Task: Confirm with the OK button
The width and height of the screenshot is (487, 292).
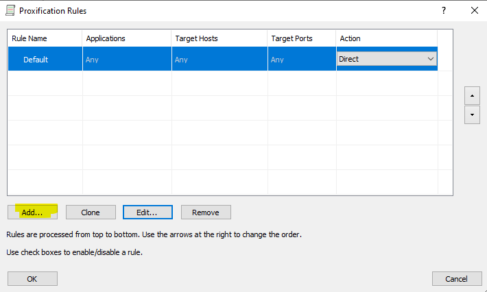Action: coord(32,279)
